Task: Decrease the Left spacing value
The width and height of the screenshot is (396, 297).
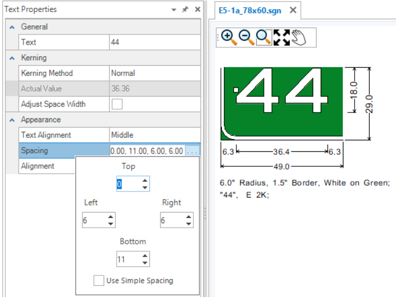Action: (x=110, y=224)
